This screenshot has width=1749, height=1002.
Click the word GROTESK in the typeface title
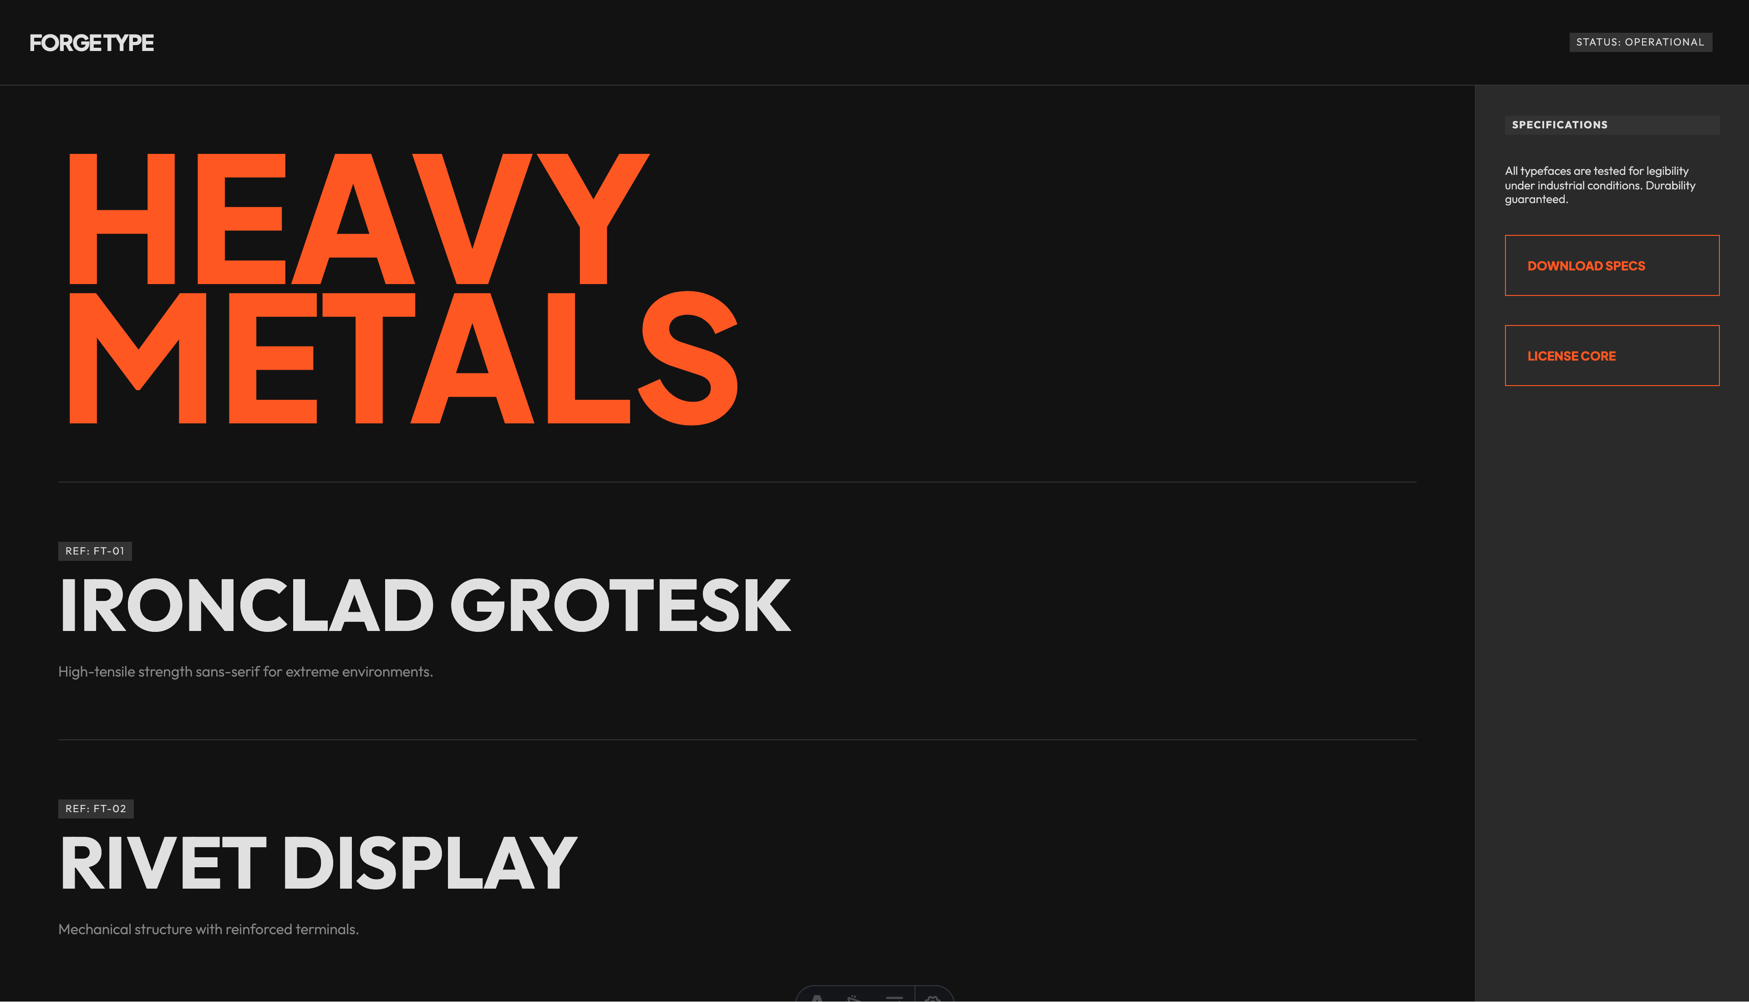point(620,605)
